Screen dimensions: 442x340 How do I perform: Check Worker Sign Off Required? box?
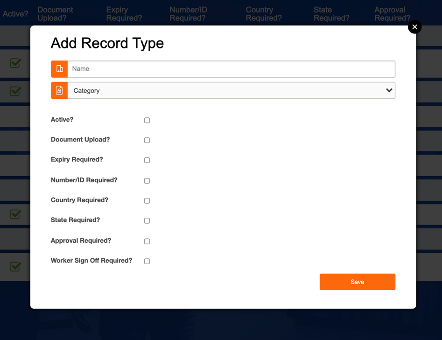point(147,261)
